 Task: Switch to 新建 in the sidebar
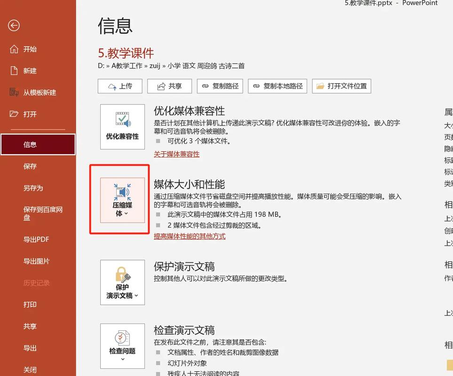[30, 70]
